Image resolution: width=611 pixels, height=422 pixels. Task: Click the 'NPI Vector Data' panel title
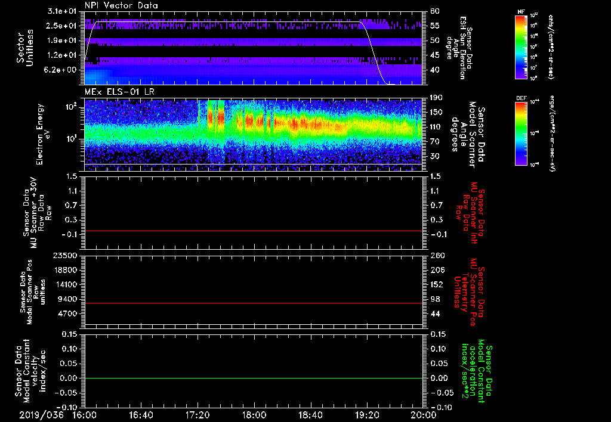[121, 5]
